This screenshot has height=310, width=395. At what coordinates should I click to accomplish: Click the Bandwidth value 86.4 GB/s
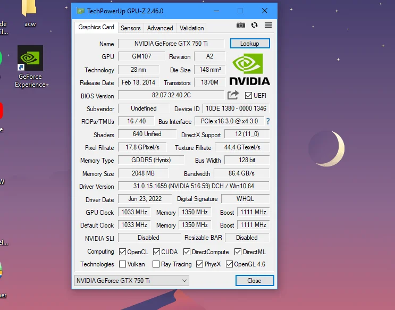pyautogui.click(x=241, y=173)
